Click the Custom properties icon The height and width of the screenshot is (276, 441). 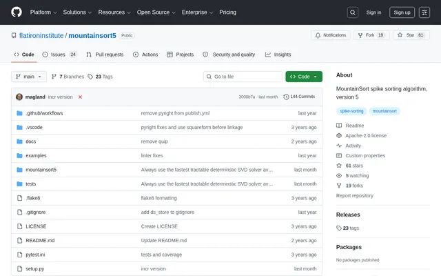click(339, 155)
